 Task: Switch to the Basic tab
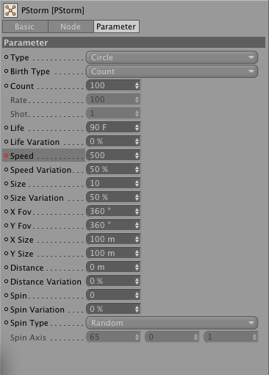tap(25, 26)
